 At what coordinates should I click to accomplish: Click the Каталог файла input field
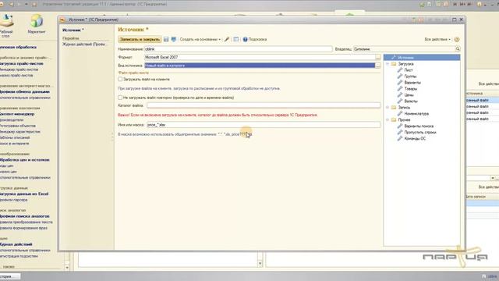264,105
